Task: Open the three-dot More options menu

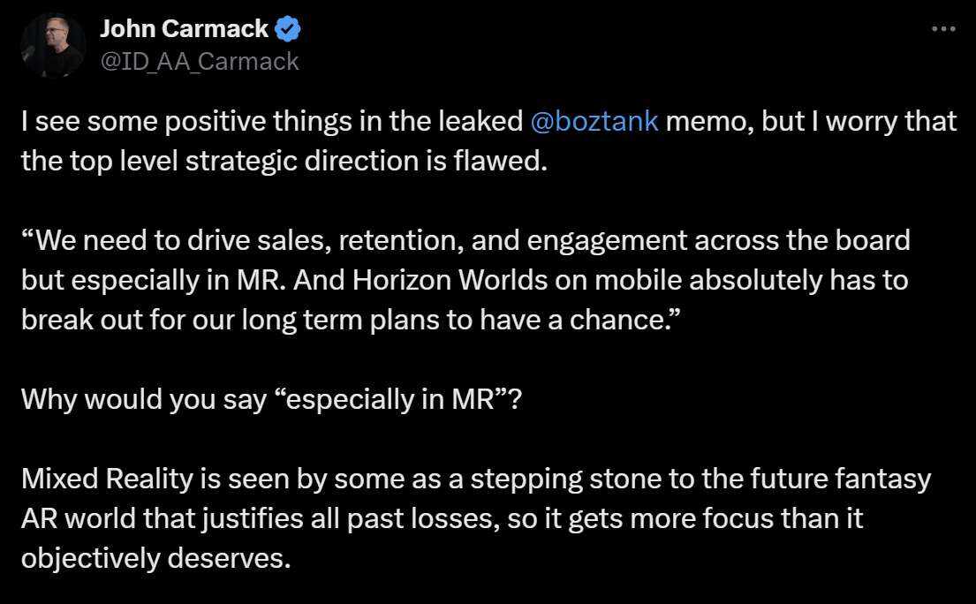Action: [943, 28]
